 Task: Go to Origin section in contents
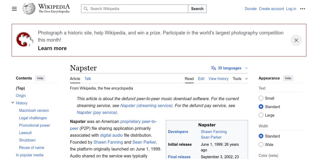coord(21,96)
